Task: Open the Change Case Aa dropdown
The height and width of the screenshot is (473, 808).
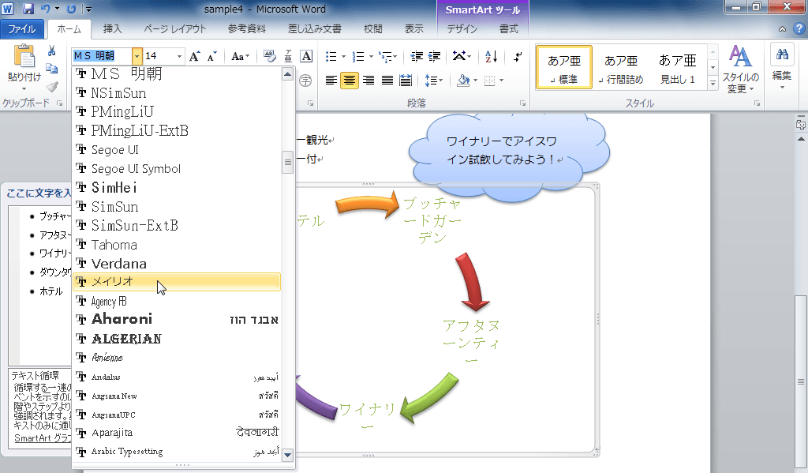Action: pyautogui.click(x=240, y=56)
